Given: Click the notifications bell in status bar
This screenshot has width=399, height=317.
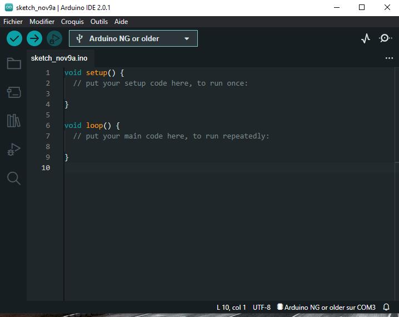Looking at the screenshot, I should point(386,307).
